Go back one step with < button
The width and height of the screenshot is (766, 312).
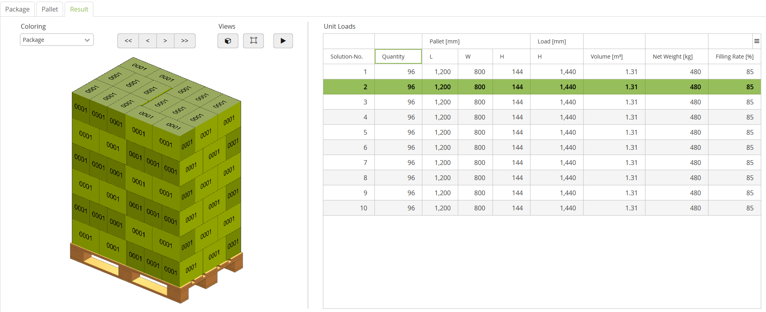click(x=148, y=41)
